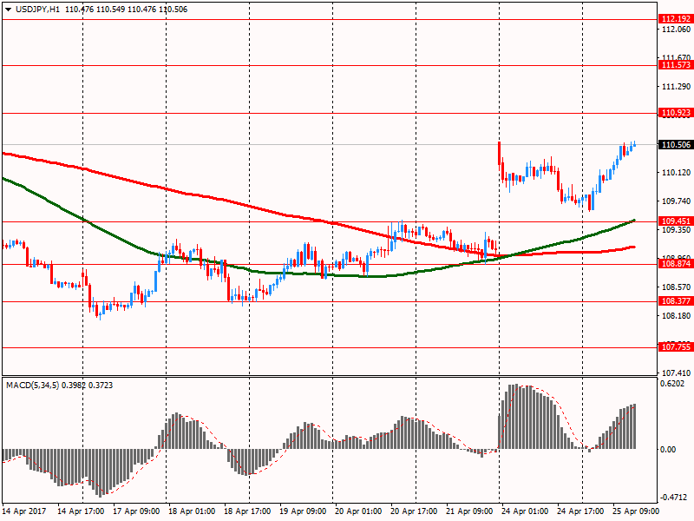Select the 18 Apr 17:00 time axis label
694x521 pixels.
247,511
